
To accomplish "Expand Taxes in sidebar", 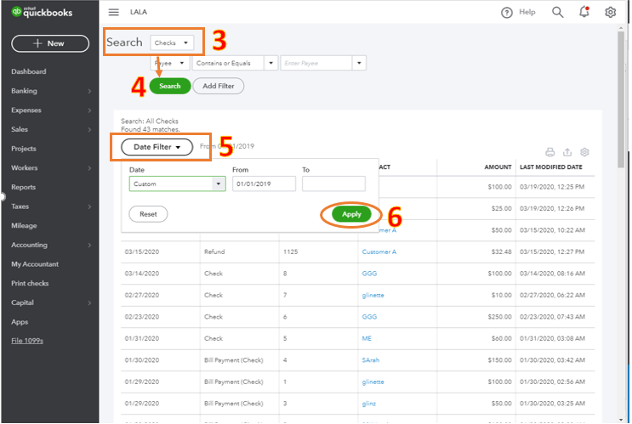I will click(x=50, y=206).
